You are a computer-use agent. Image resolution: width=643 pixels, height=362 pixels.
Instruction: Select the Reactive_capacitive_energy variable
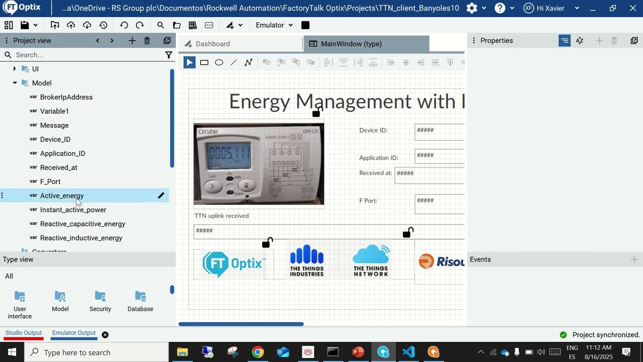click(83, 224)
